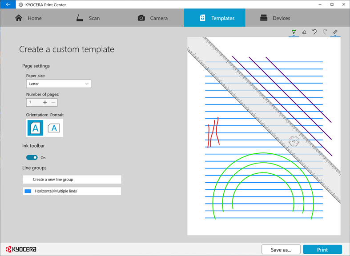The width and height of the screenshot is (350, 256).
Task: Click the back arrow in title bar
Action: pos(8,4)
